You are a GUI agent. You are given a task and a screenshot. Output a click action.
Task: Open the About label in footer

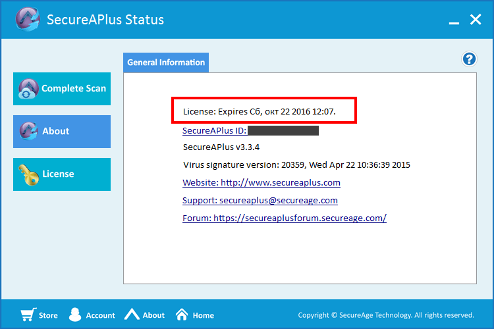point(153,315)
